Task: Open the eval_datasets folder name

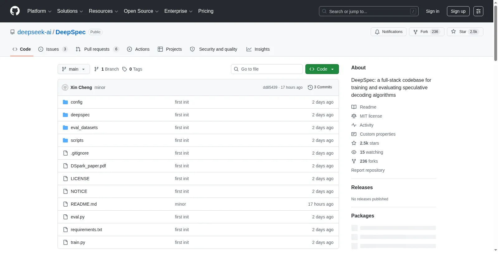Action: tap(84, 128)
